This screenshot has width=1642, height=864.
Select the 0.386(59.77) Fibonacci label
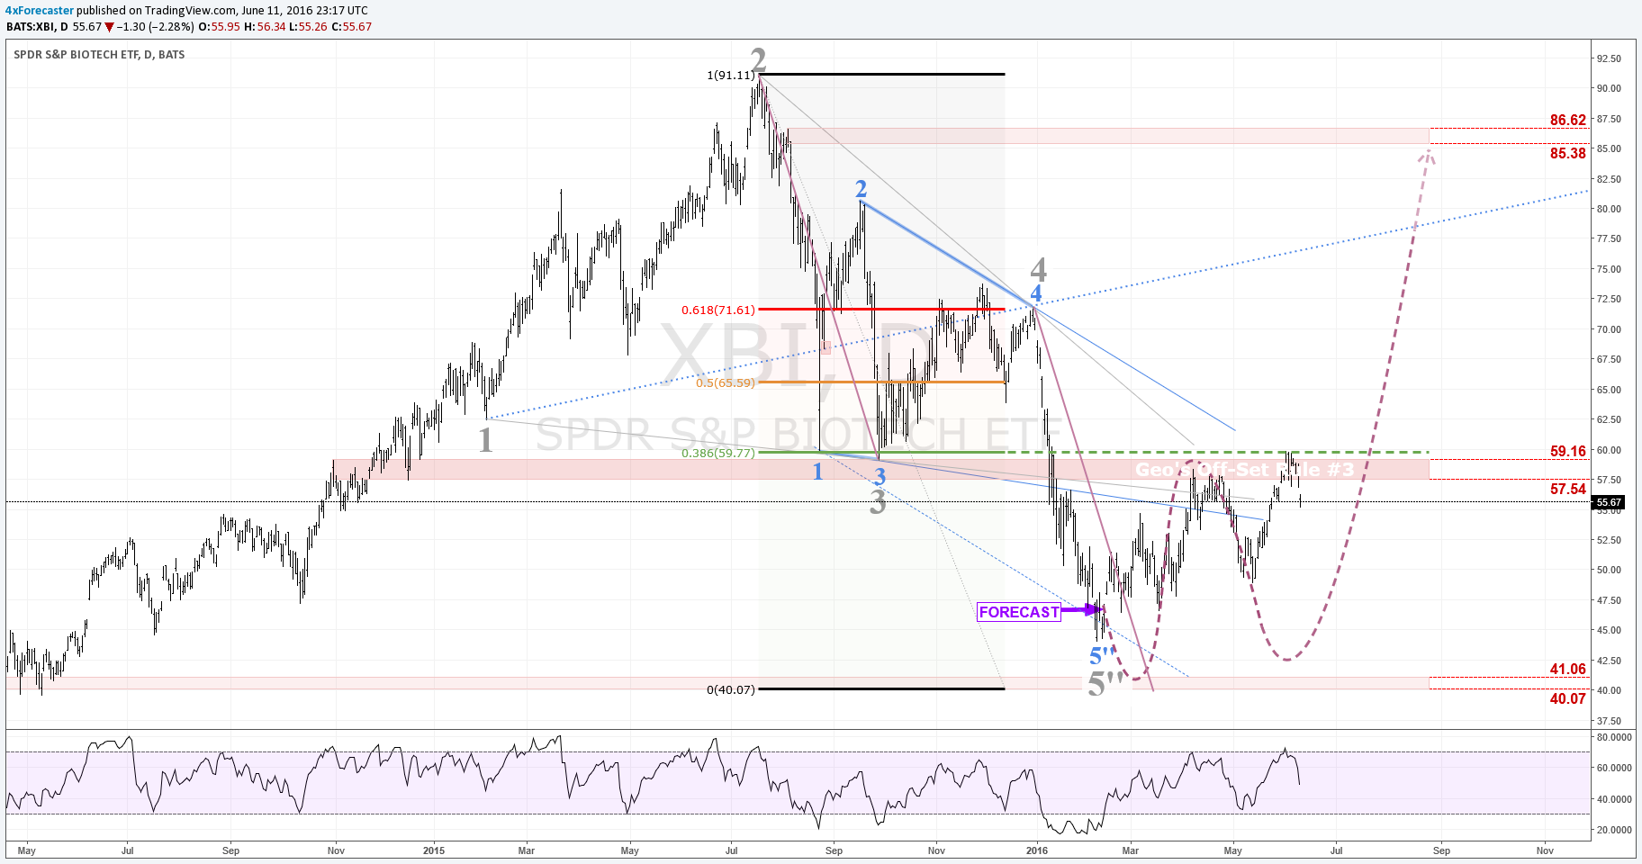pyautogui.click(x=718, y=453)
